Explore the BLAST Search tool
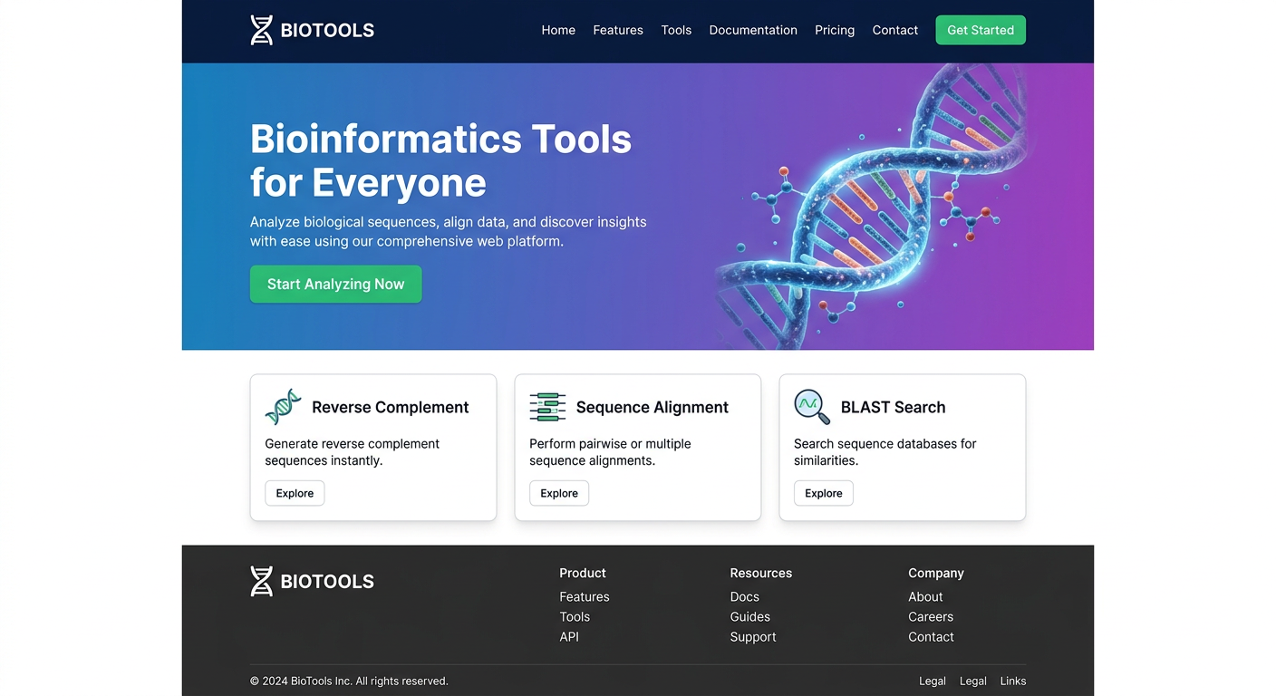This screenshot has height=696, width=1276. coord(824,493)
